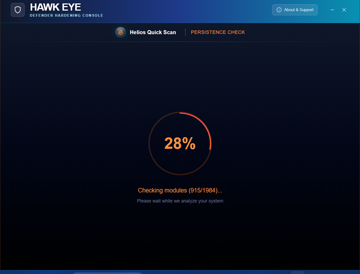360x274 pixels.
Task: Click the Checking modules (915/1984) status
Action: tap(180, 190)
